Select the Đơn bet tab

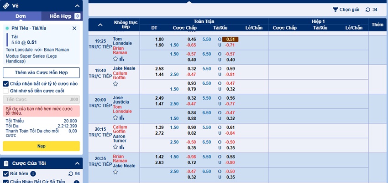click(21, 16)
